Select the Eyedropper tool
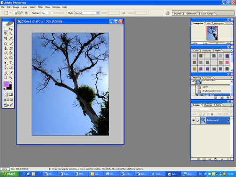The height and width of the screenshot is (177, 236). (x=11, y=73)
